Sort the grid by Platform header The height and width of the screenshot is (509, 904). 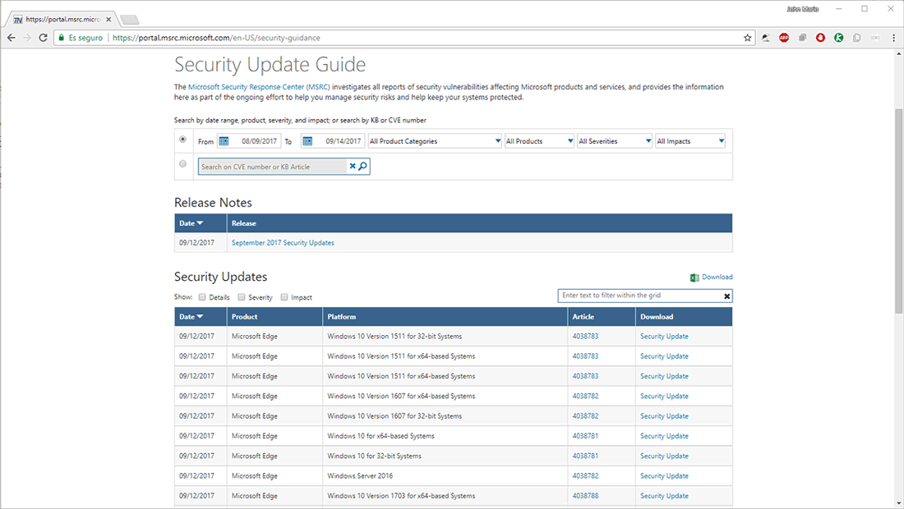pos(445,317)
